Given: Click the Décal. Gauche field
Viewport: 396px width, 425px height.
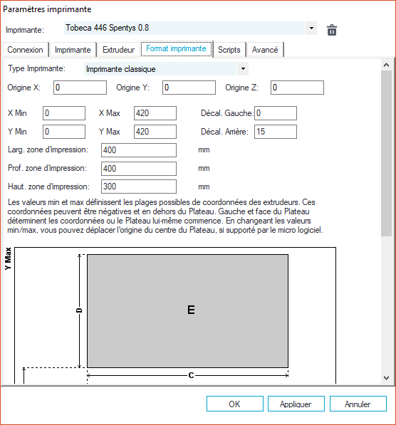Looking at the screenshot, I should [x=276, y=113].
